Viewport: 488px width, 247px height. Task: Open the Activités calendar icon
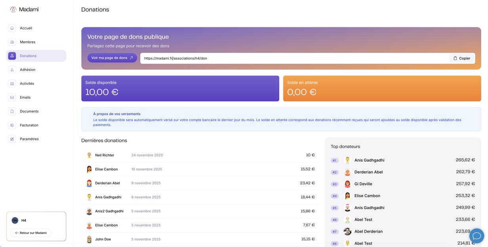pos(12,84)
